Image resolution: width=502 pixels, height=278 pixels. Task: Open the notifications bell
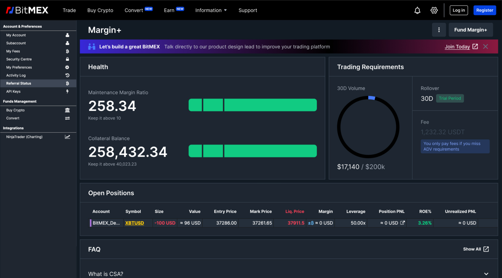pos(417,10)
